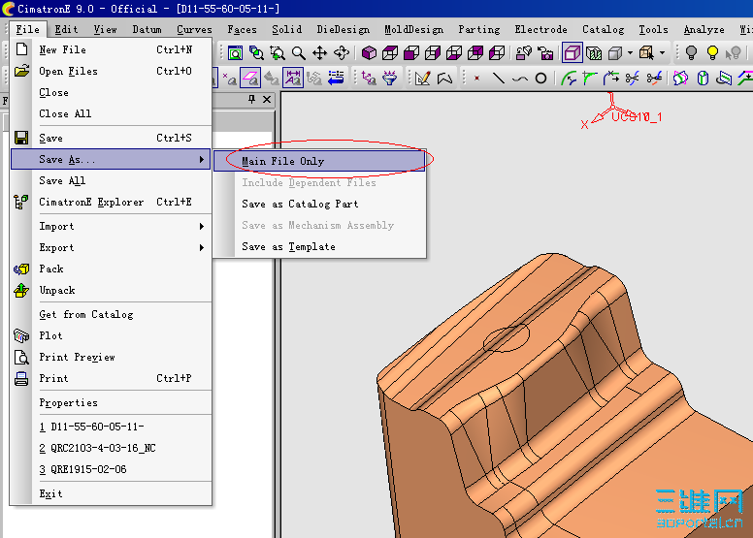Toggle the dimension text display icon
The image size is (753, 538).
coord(292,78)
